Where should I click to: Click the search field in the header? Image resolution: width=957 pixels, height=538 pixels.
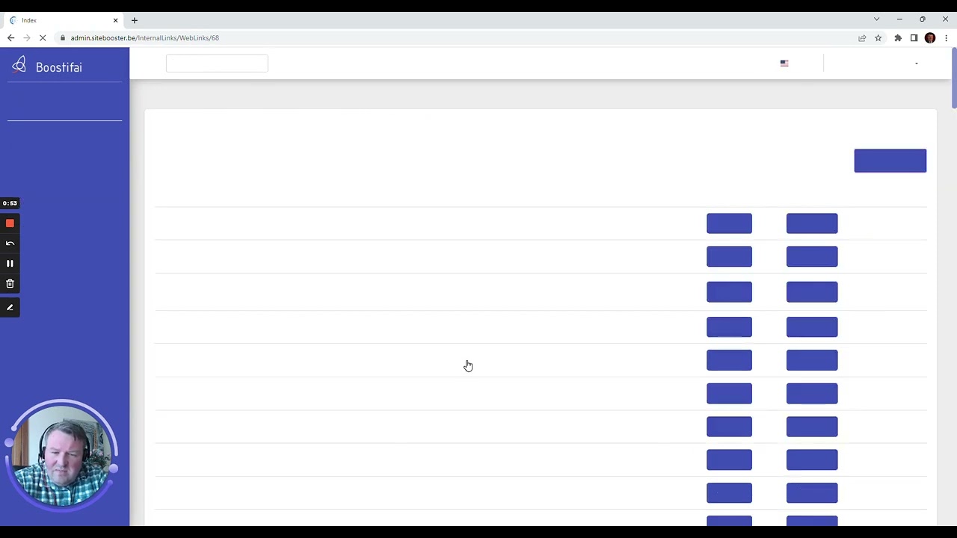217,64
